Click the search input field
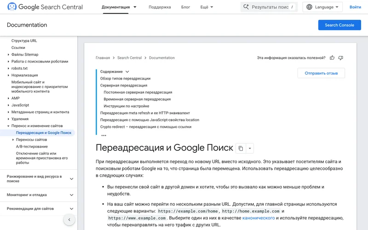The height and width of the screenshot is (230, 368). (x=269, y=7)
